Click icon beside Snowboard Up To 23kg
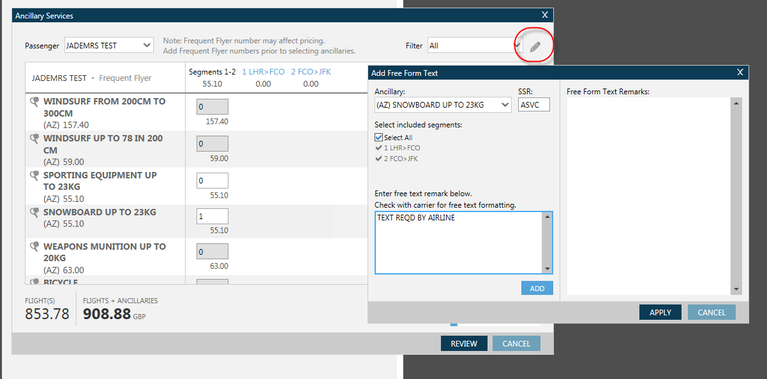 [x=35, y=212]
